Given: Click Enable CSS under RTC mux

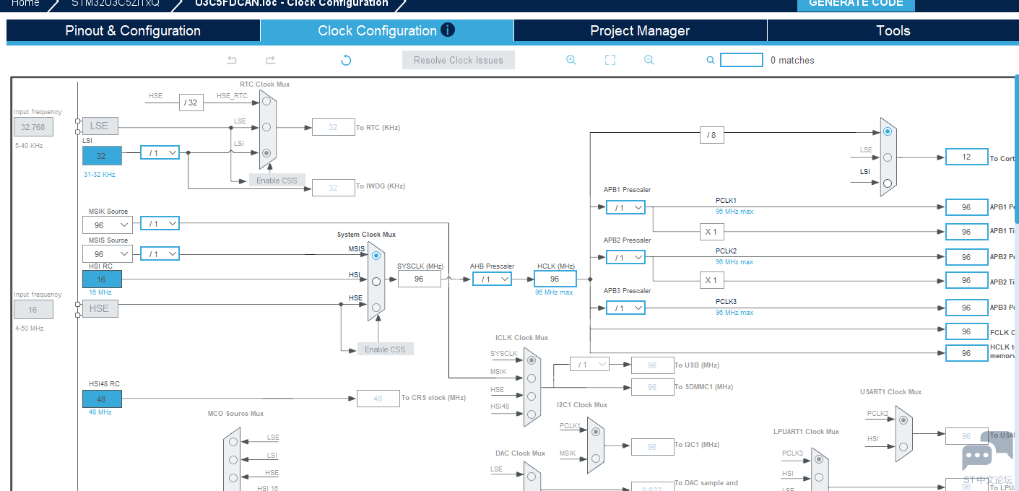Looking at the screenshot, I should (x=277, y=180).
